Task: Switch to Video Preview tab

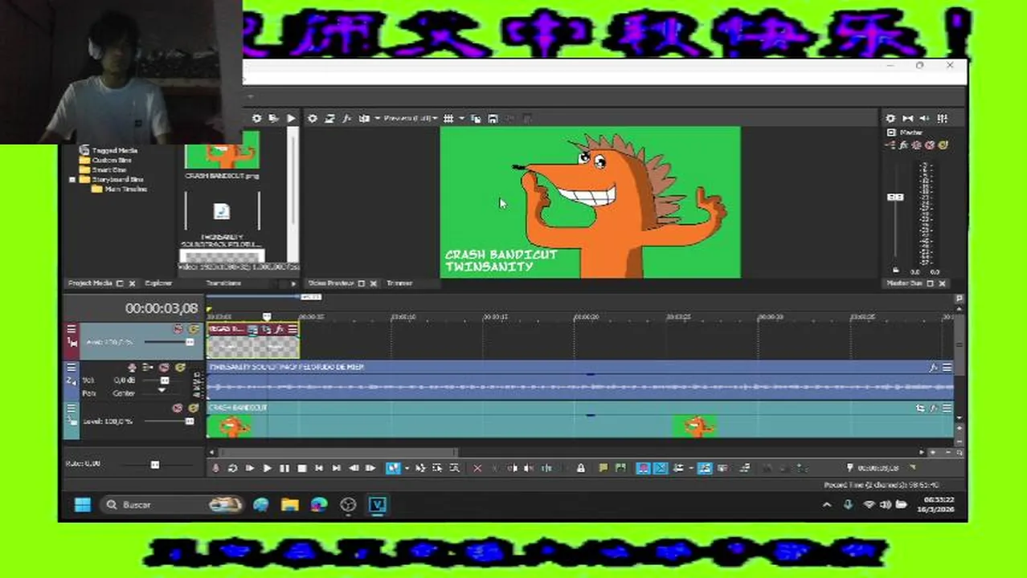Action: 331,283
